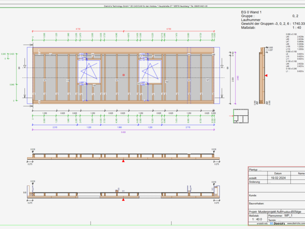The height and width of the screenshot is (229, 305).
Task: Select the left window opening symbol
Action: coord(89,72)
